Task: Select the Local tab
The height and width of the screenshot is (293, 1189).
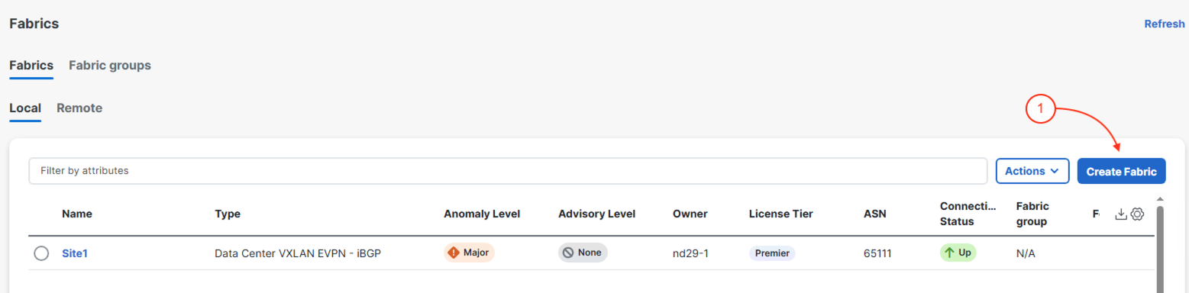Action: pos(25,108)
